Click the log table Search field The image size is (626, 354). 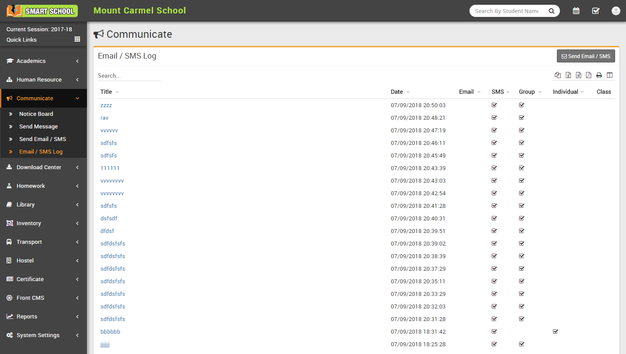tap(129, 75)
